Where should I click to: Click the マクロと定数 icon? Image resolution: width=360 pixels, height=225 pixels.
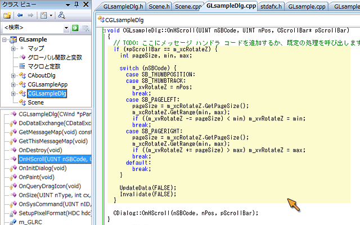pyautogui.click(x=22, y=66)
